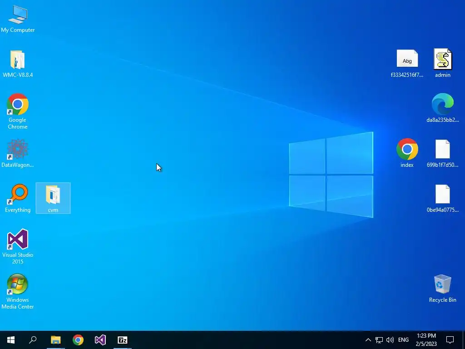The width and height of the screenshot is (465, 349).
Task: Select the da8a235bb2 Edge file icon
Action: [443, 108]
